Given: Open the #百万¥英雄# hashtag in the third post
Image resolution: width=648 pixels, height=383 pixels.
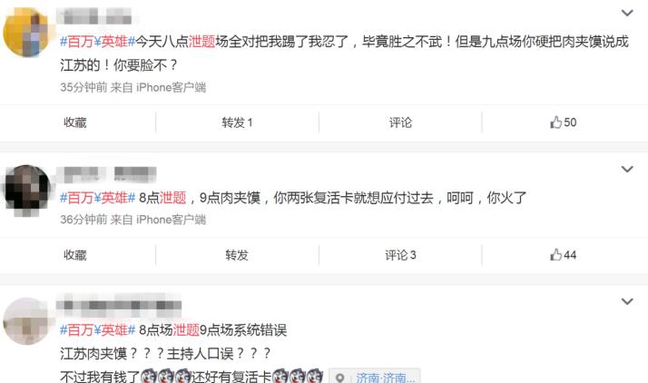Looking at the screenshot, I should point(97,329).
